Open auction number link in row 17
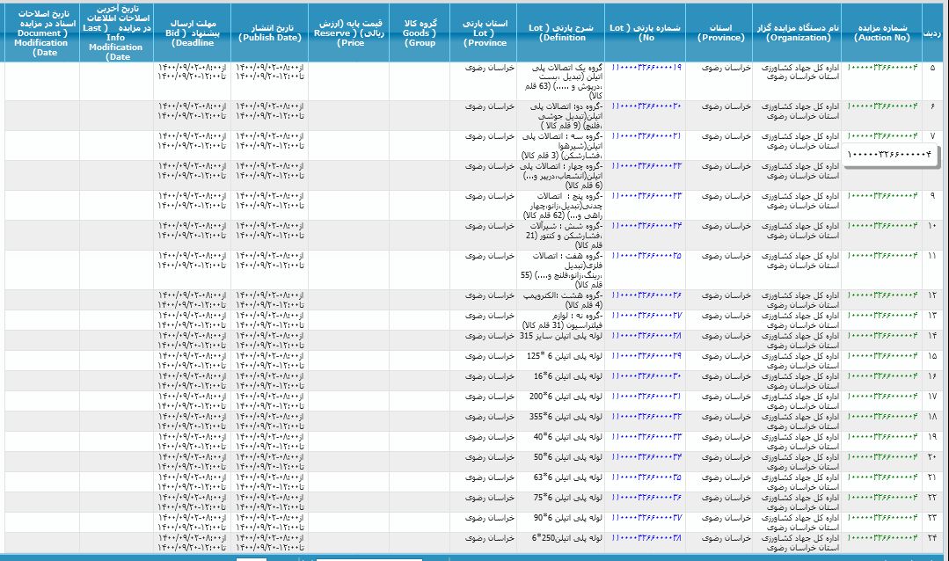This screenshot has height=561, width=949. coord(882,396)
